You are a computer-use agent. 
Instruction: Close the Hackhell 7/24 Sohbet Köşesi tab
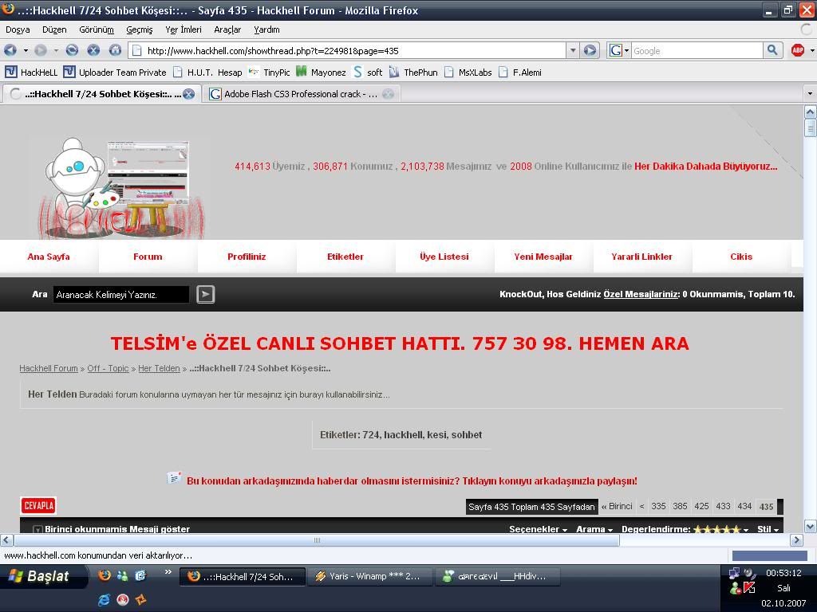188,94
